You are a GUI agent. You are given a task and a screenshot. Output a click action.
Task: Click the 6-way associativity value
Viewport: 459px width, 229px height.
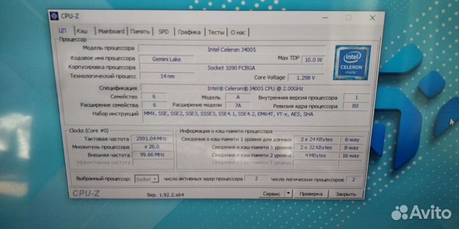[352, 140]
